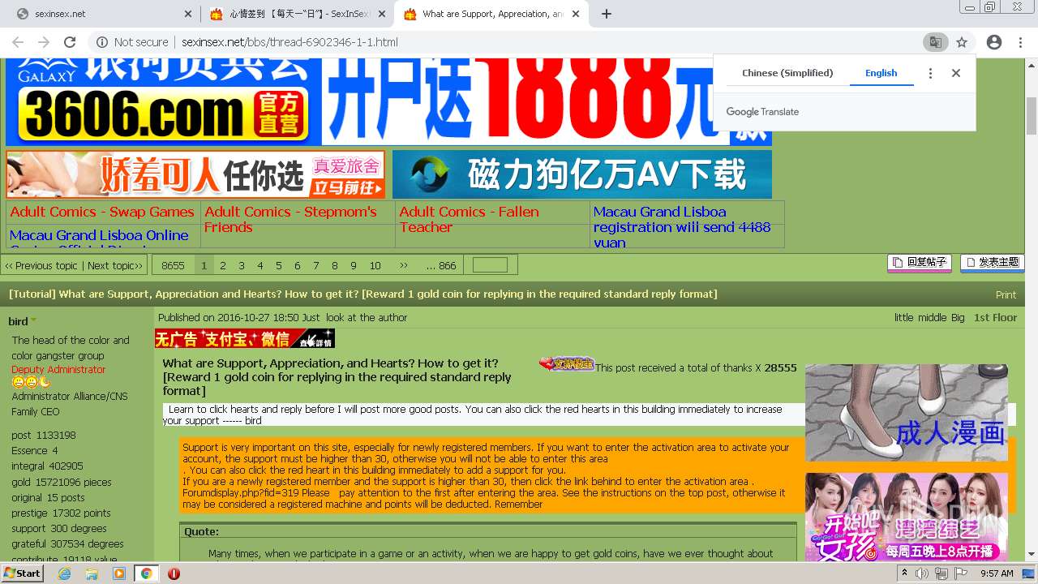View site information next to Not secure
The image size is (1038, 584).
[x=102, y=42]
